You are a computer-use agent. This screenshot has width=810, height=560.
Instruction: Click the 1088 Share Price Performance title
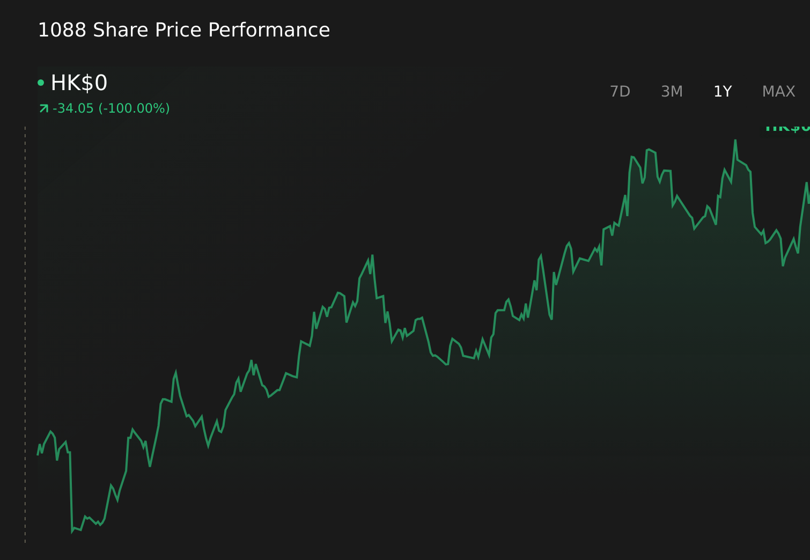tap(184, 30)
